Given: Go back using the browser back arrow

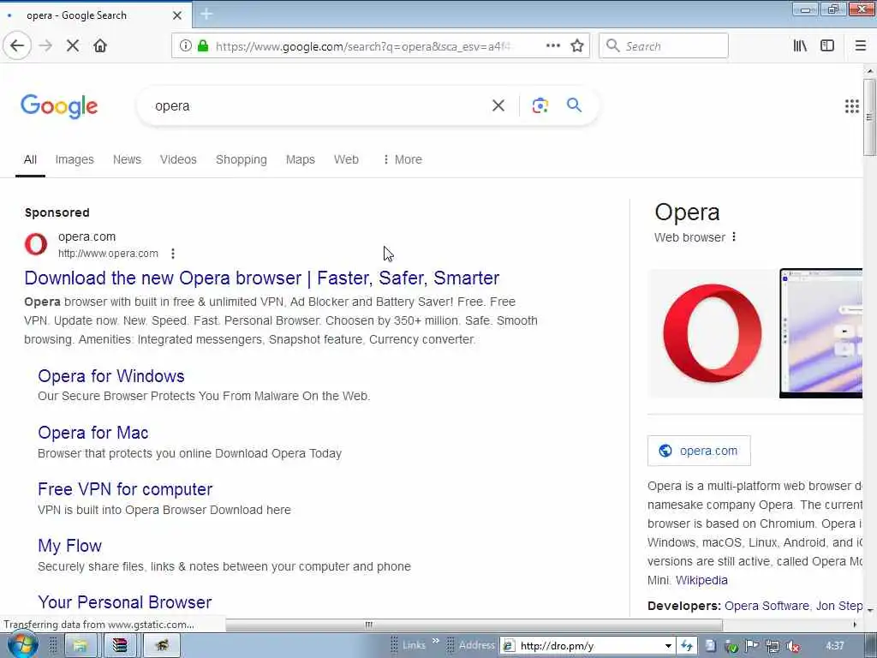Looking at the screenshot, I should point(17,46).
